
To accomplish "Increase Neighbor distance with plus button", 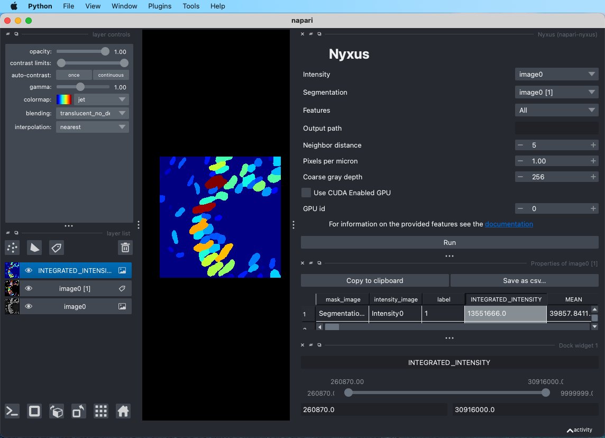I will (593, 145).
